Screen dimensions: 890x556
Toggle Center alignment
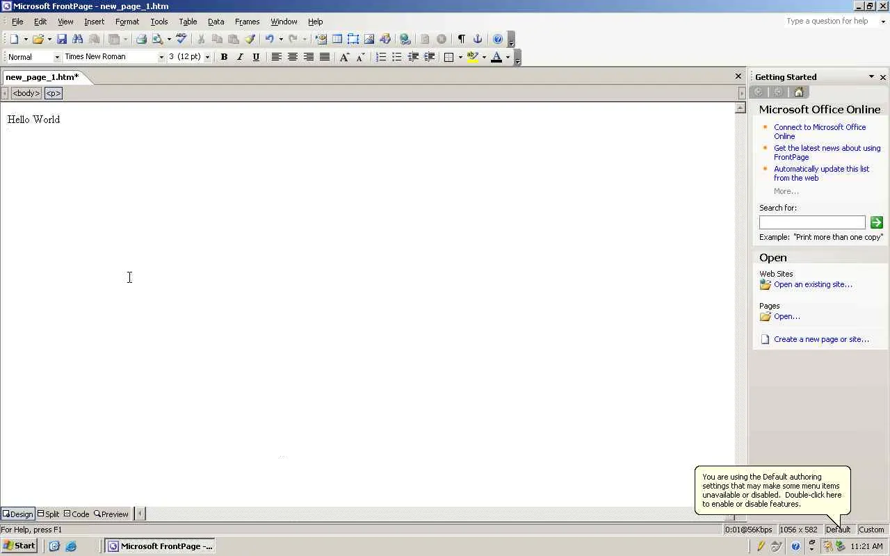(x=293, y=57)
